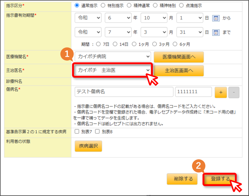Expand the start month dropdown showing 10
Screen dimensions: 249x196
(154, 18)
